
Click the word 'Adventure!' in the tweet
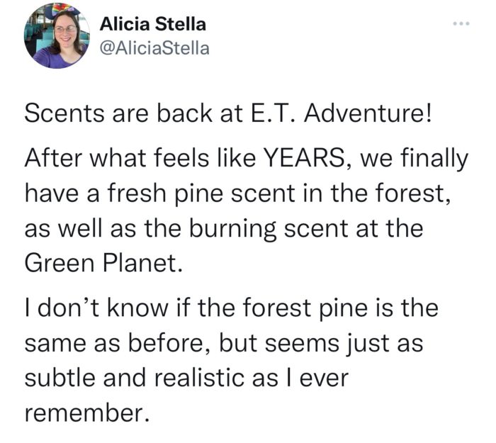click(367, 113)
